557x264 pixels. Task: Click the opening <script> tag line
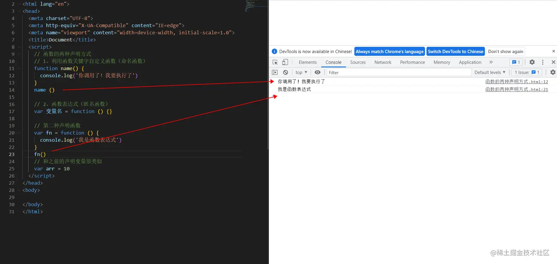pyautogui.click(x=40, y=47)
